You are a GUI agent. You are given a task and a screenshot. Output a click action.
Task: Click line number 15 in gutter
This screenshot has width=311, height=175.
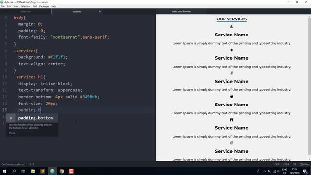[5, 110]
